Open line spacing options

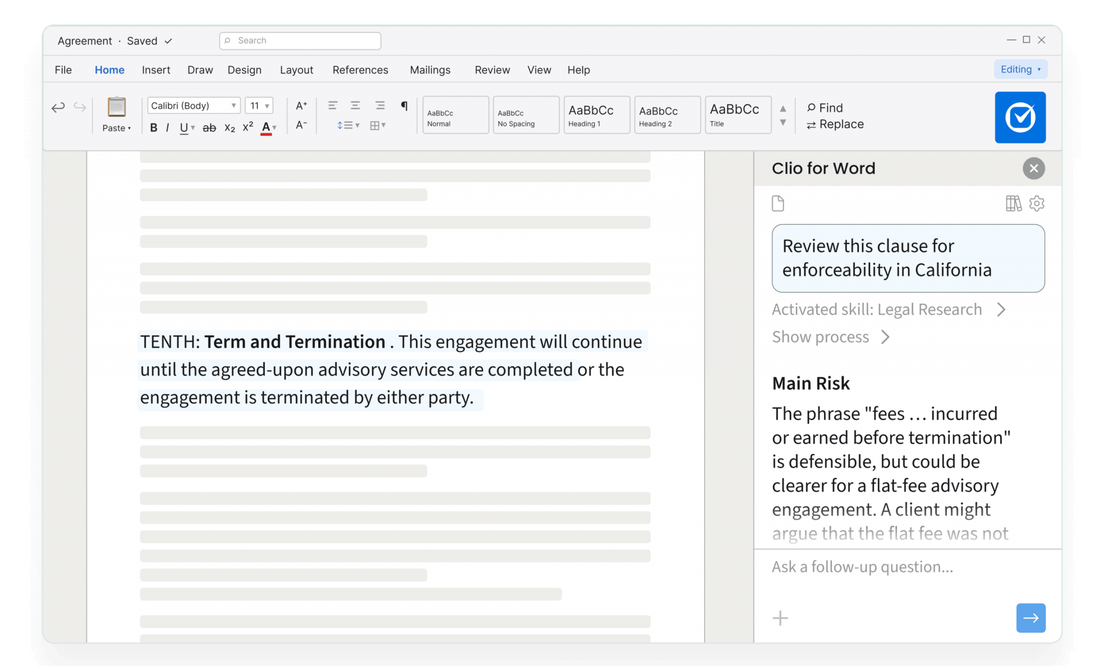pos(348,126)
